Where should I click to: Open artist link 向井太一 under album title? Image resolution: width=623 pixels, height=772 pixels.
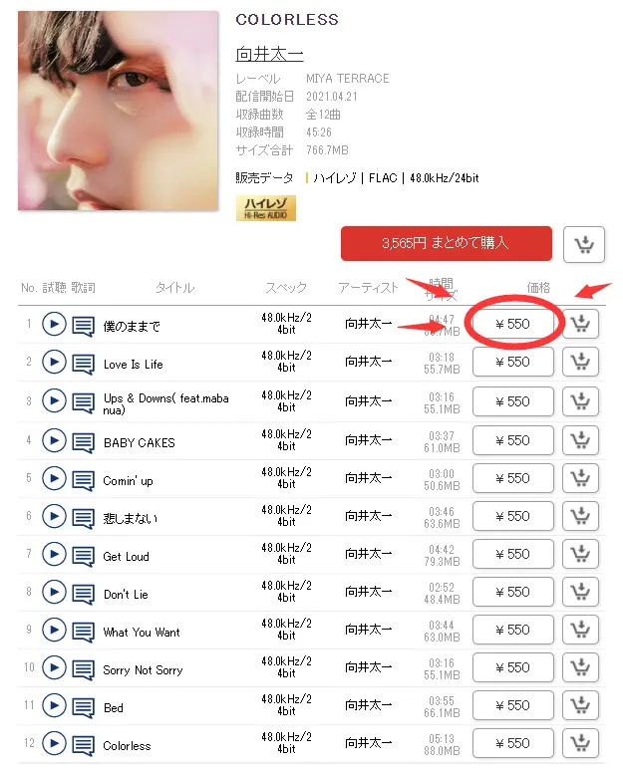click(269, 54)
